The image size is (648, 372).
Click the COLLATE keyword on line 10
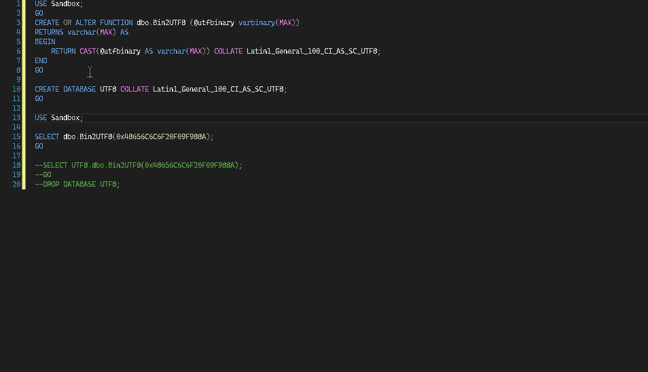pos(134,89)
